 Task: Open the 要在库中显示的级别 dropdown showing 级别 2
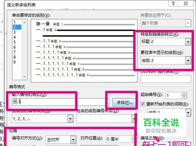[x=188, y=61]
